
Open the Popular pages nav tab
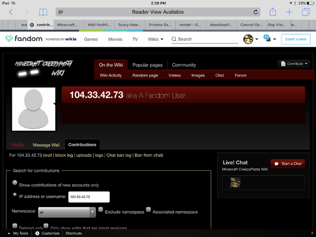click(147, 65)
